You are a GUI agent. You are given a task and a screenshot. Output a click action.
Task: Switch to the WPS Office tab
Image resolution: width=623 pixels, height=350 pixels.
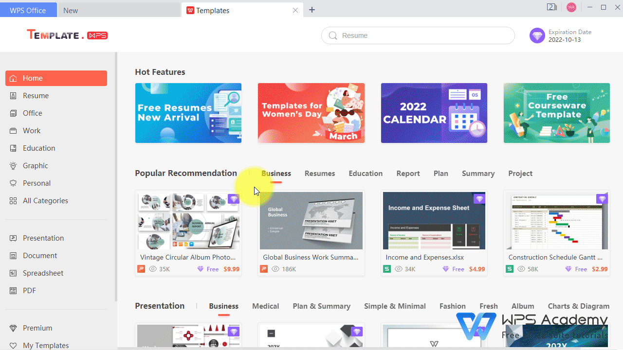pyautogui.click(x=28, y=10)
